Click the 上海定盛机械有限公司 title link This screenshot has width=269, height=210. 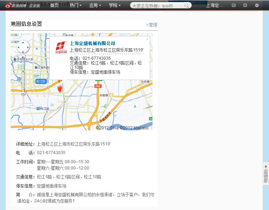92,43
